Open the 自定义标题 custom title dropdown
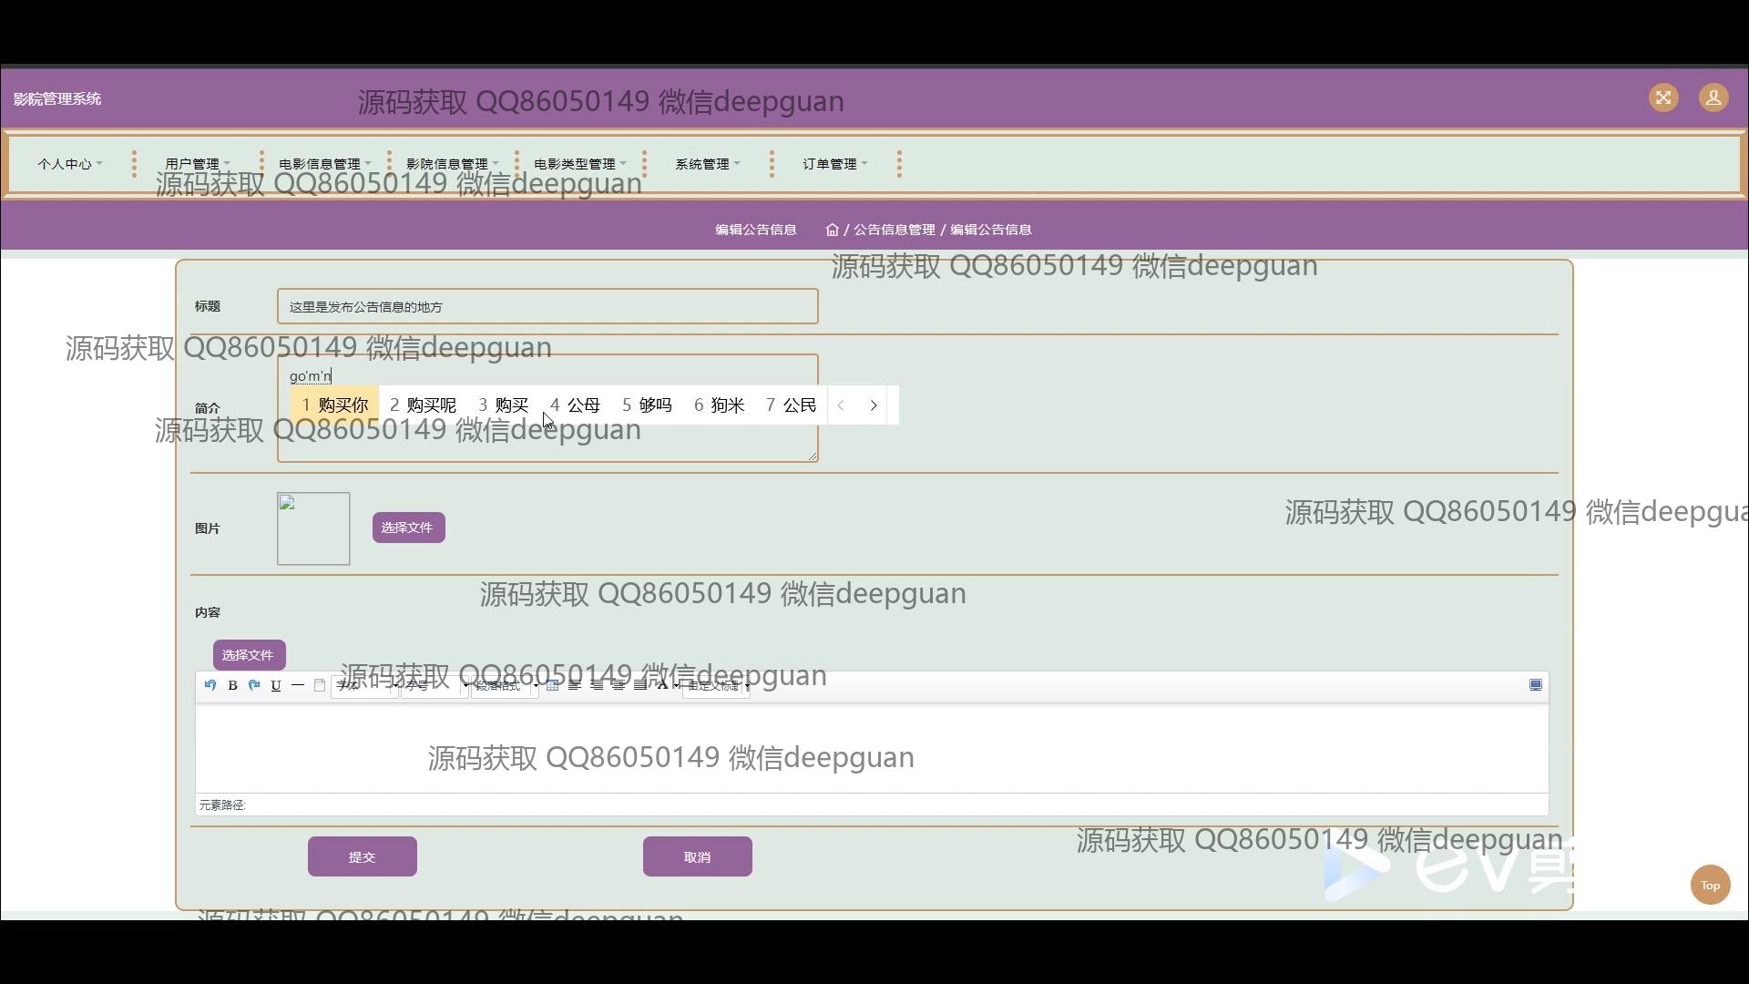Viewport: 1749px width, 984px height. [717, 685]
